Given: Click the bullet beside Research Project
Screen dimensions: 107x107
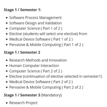Looking at the screenshot, I should (x=7, y=103).
